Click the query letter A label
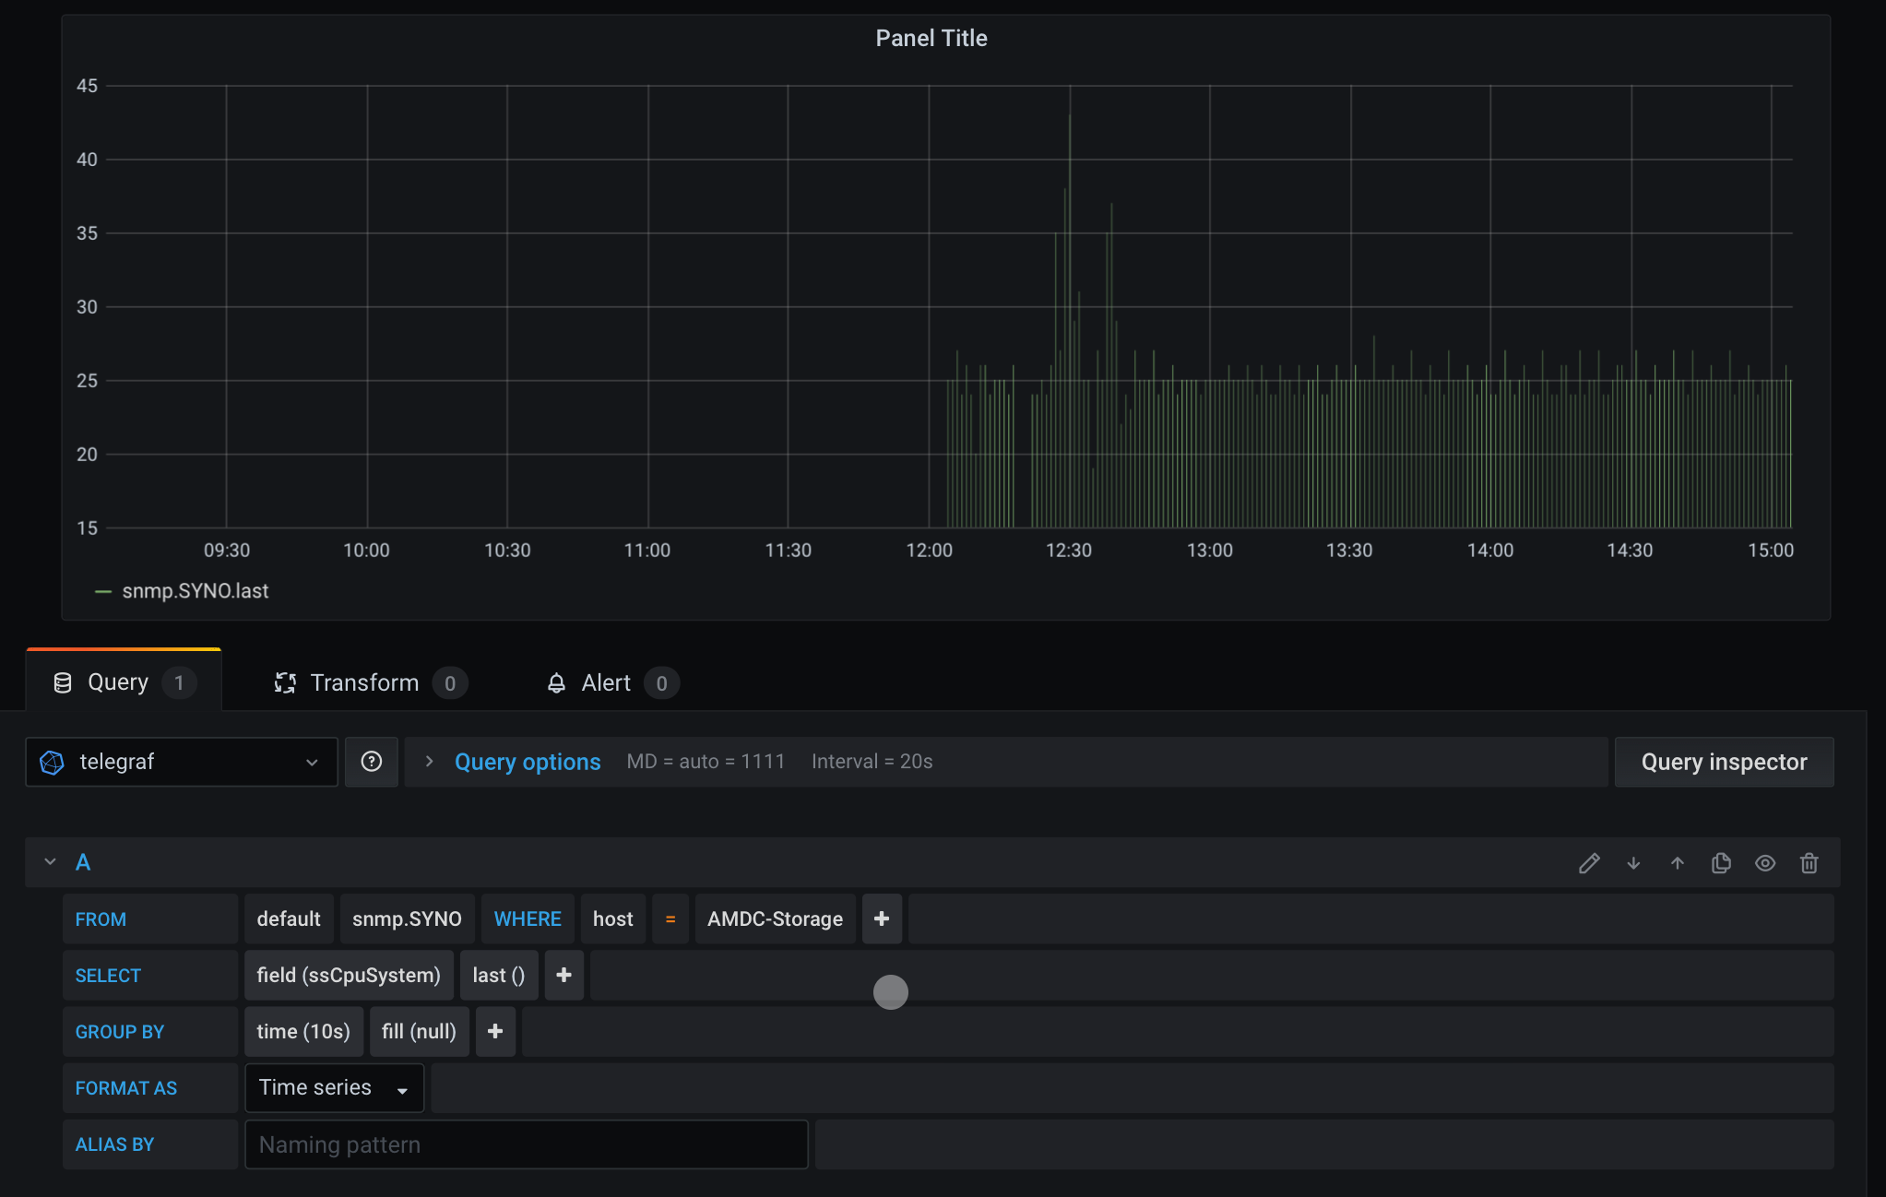 pyautogui.click(x=83, y=862)
